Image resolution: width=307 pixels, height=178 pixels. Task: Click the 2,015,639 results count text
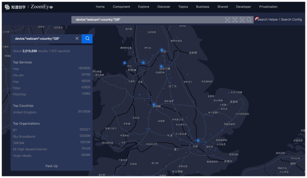coord(30,51)
